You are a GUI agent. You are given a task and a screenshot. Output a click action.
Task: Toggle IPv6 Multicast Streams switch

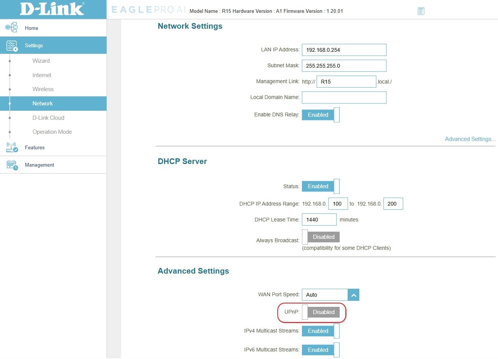(321, 350)
